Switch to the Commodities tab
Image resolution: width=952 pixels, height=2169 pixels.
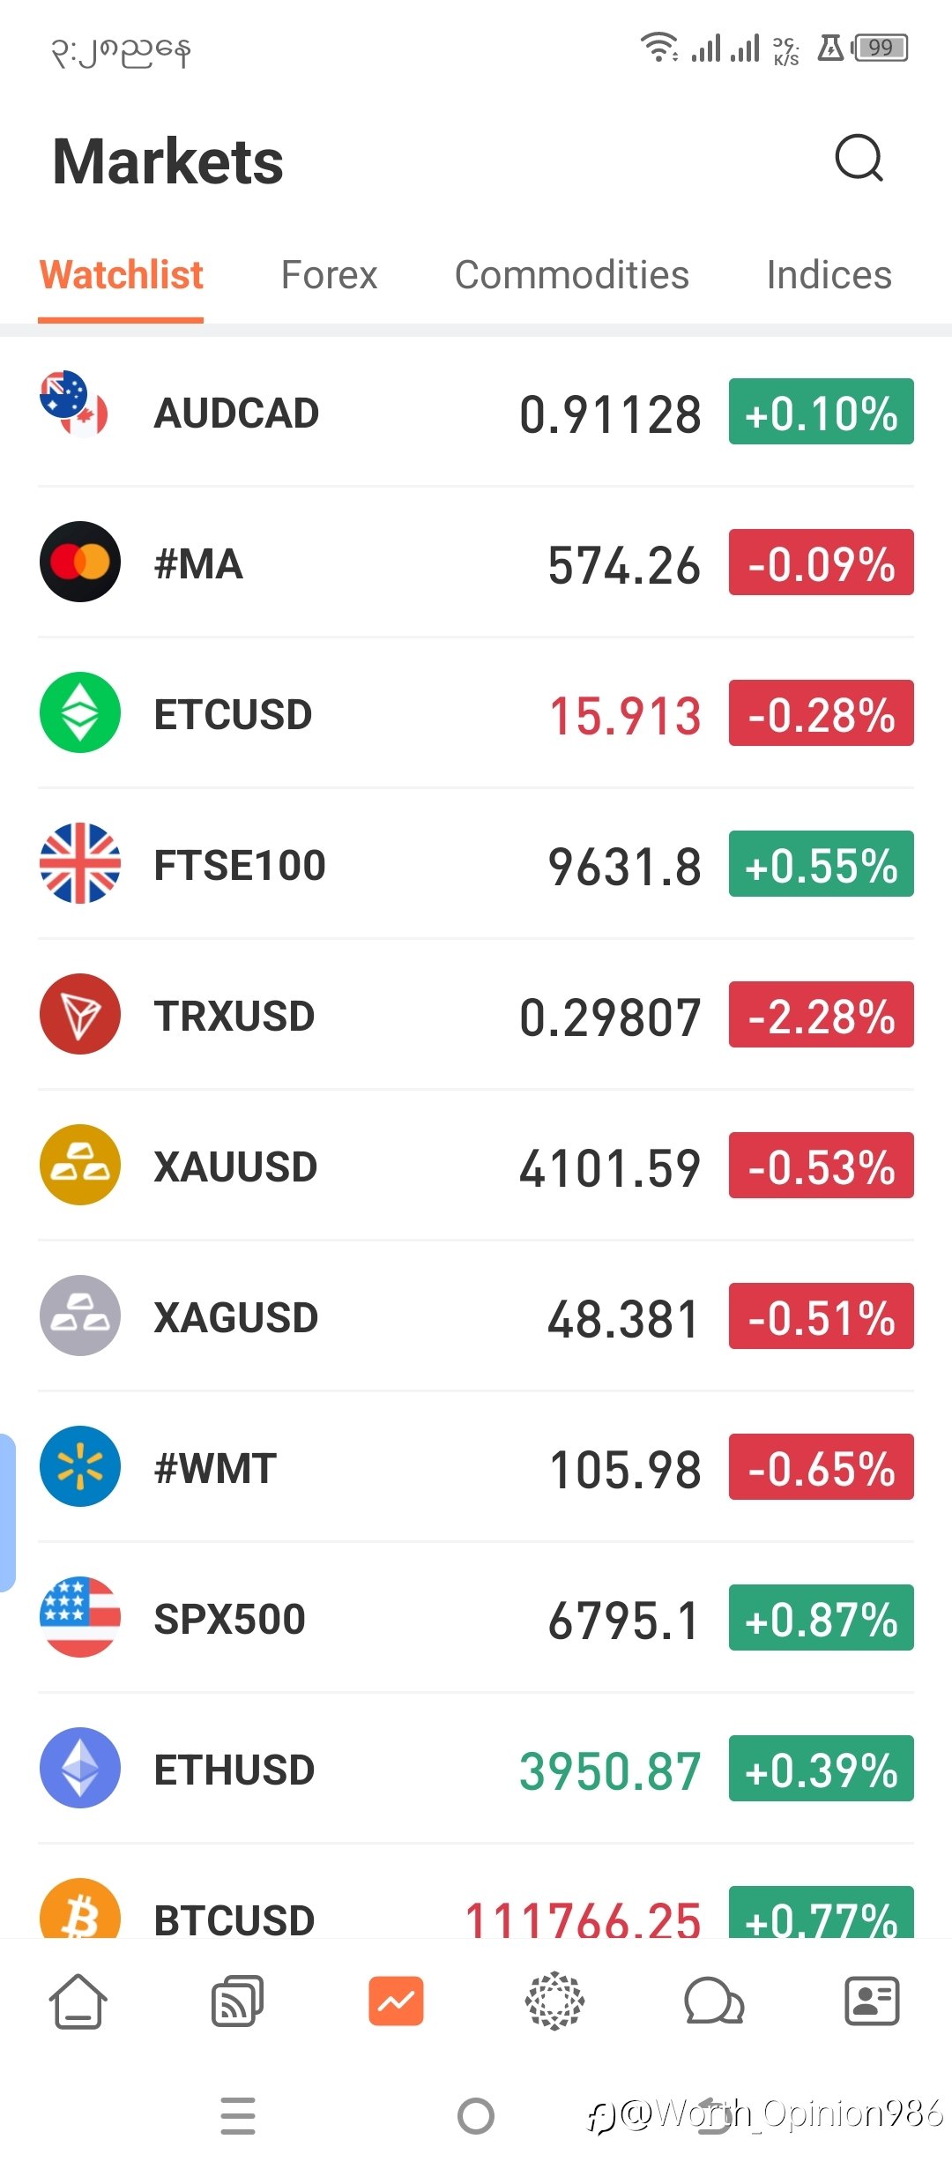[x=571, y=275]
